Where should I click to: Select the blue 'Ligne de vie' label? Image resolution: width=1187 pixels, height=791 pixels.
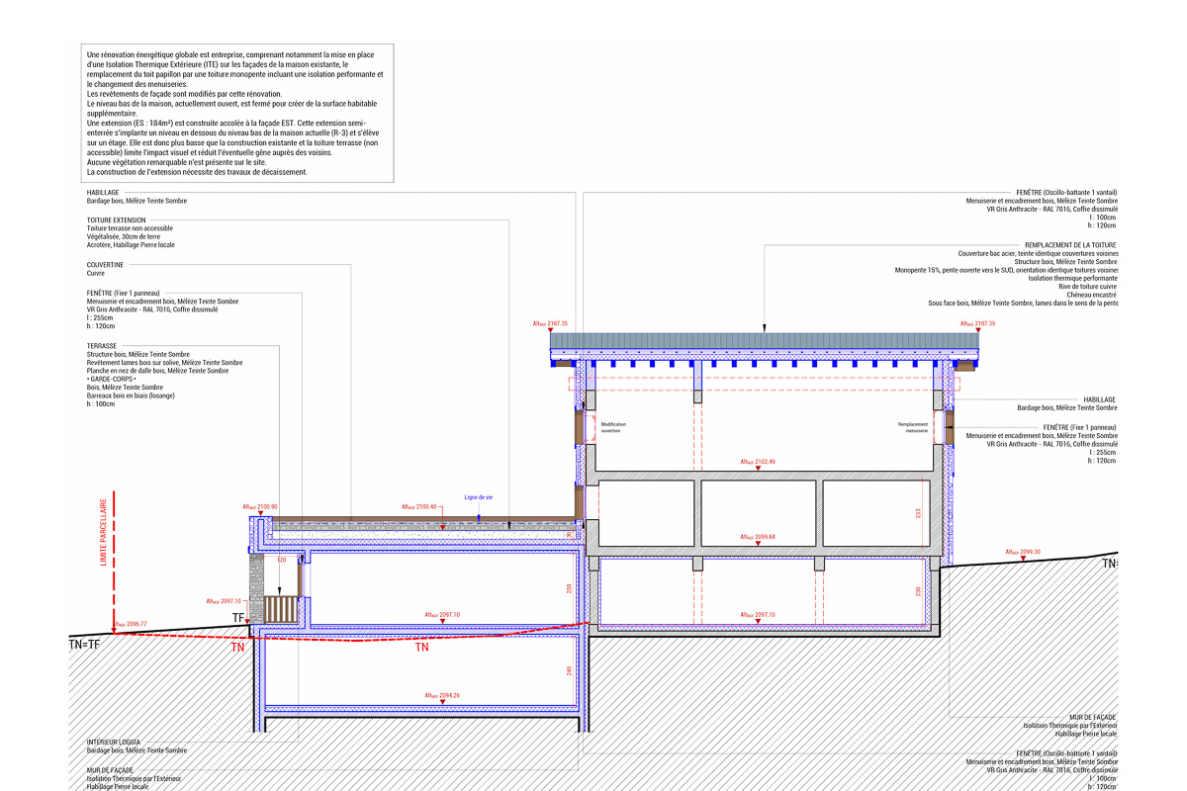pyautogui.click(x=479, y=497)
